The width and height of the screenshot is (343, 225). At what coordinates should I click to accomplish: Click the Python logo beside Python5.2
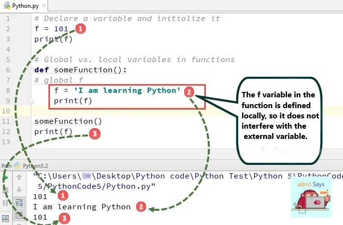coord(17,166)
